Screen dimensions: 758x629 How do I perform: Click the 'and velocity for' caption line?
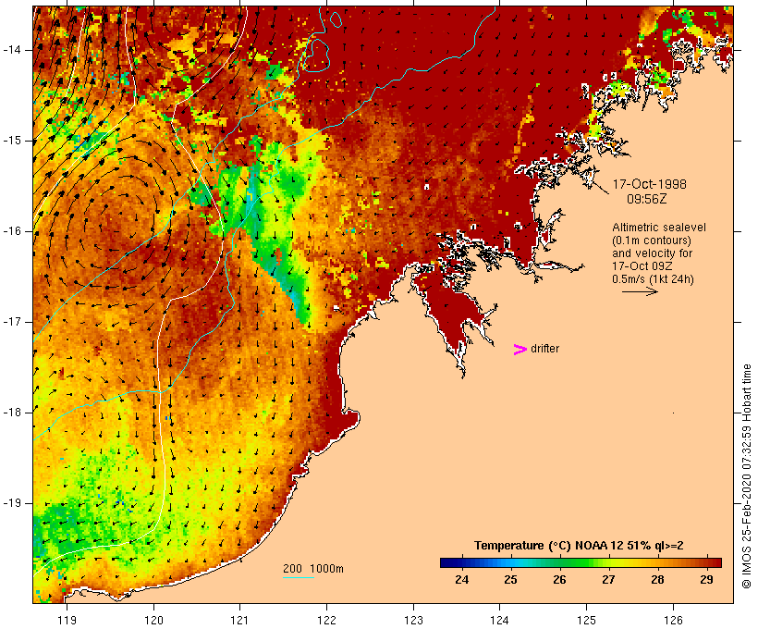(652, 253)
